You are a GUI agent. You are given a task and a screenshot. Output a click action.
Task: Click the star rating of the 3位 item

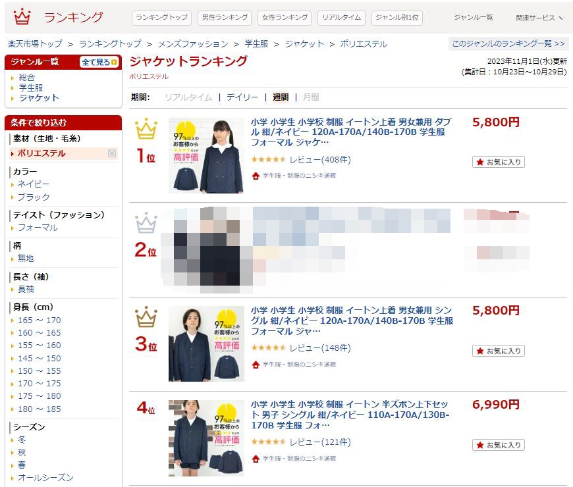[x=268, y=348]
